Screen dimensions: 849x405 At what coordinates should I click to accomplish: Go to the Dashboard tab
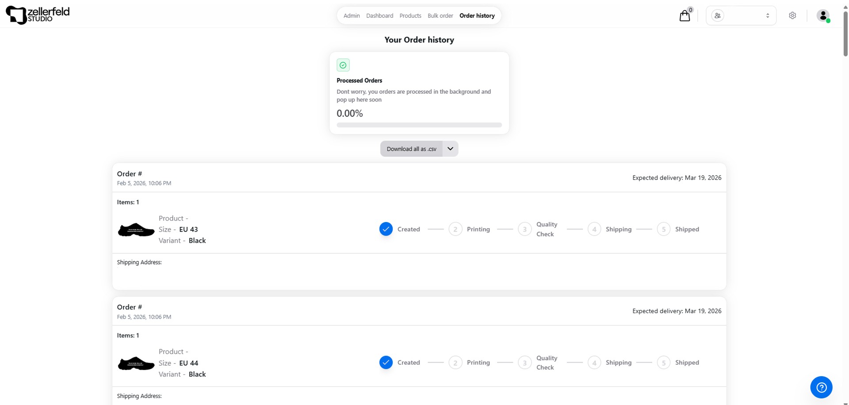(379, 15)
